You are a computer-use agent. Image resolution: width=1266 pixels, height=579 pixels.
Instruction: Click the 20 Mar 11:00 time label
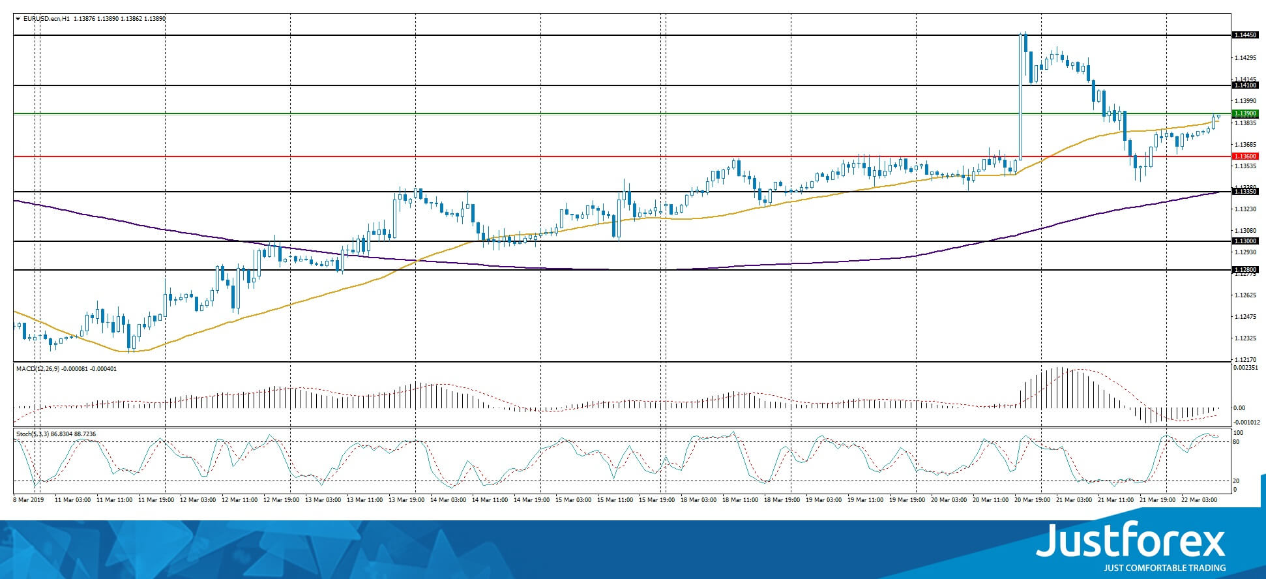[x=991, y=500]
